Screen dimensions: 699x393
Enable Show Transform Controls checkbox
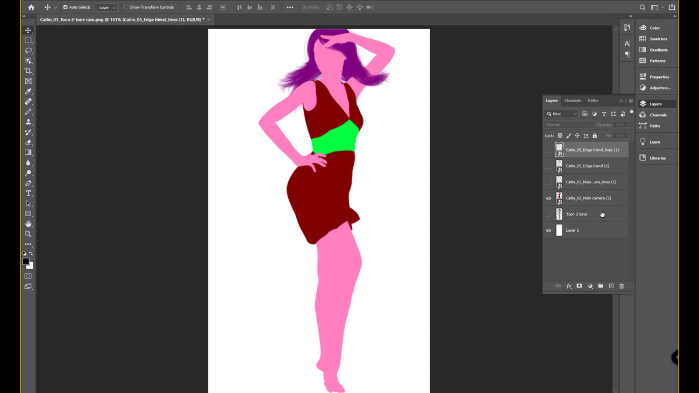[x=126, y=8]
